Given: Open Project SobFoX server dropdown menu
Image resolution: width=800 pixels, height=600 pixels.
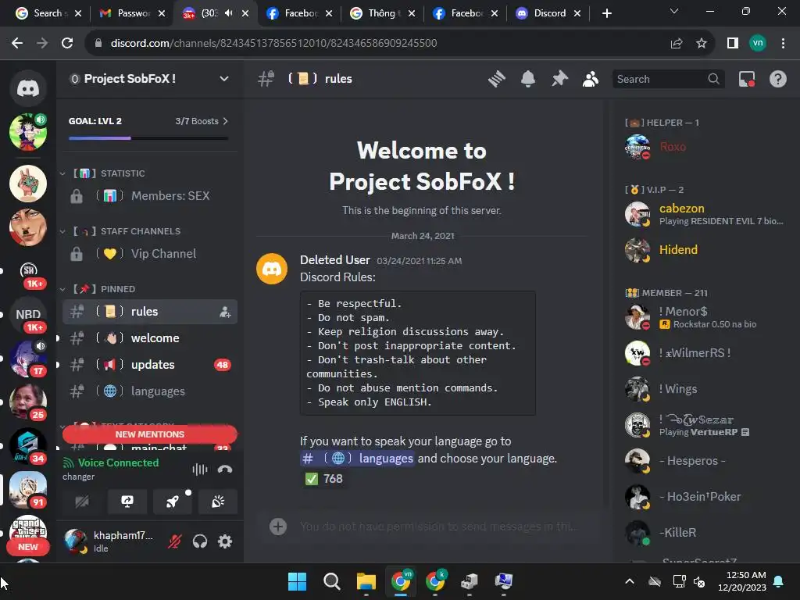Looking at the screenshot, I should point(224,79).
